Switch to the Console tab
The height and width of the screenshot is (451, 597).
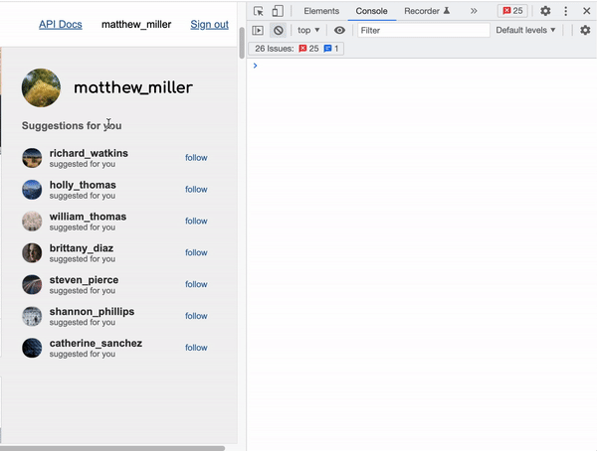(x=371, y=11)
